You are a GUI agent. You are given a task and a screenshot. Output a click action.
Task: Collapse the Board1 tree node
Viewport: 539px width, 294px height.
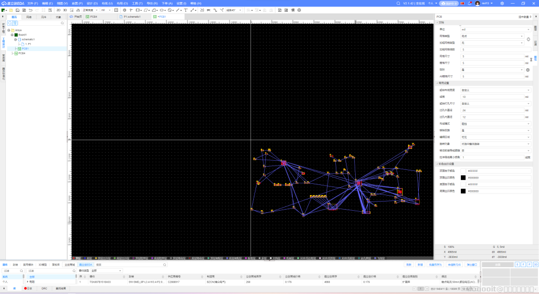click(12, 34)
